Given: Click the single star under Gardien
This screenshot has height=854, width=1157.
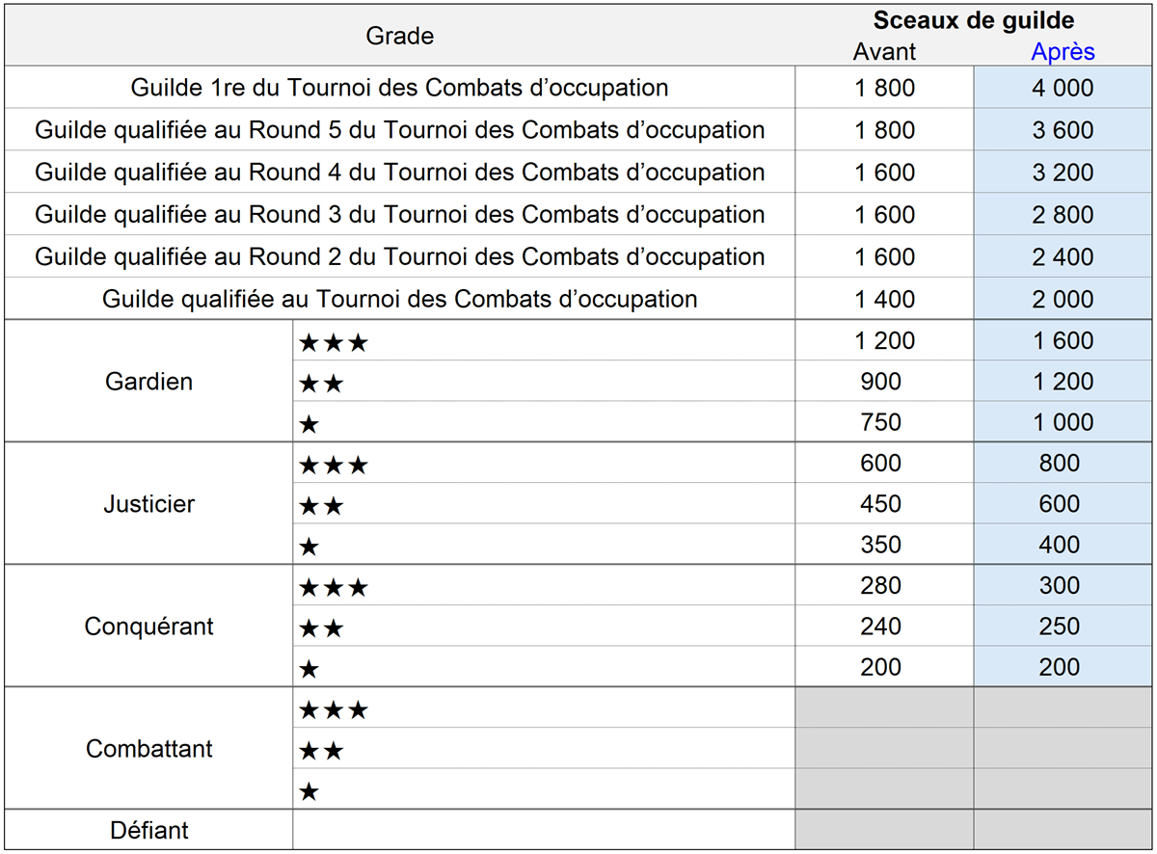Looking at the screenshot, I should [309, 424].
